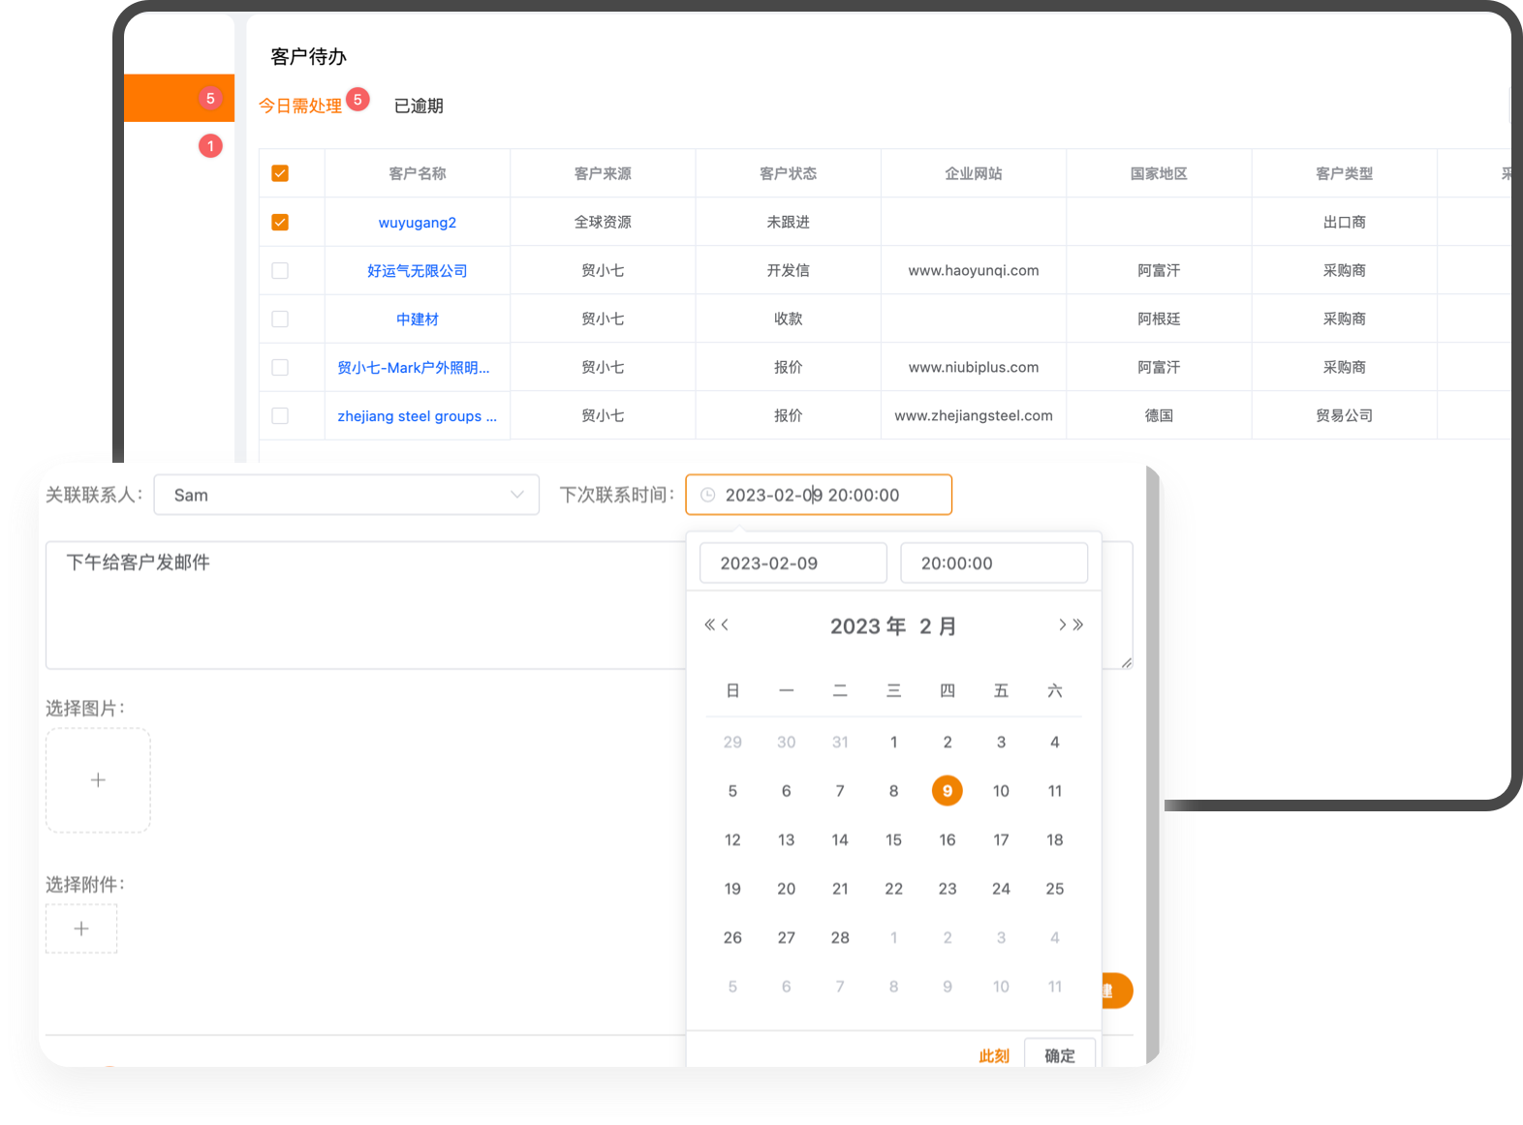Click next month arrow in calendar
1523x1125 pixels.
pyautogui.click(x=1062, y=625)
